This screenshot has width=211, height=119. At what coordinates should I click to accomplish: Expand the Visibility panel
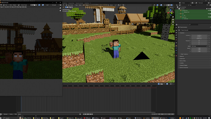182,63
